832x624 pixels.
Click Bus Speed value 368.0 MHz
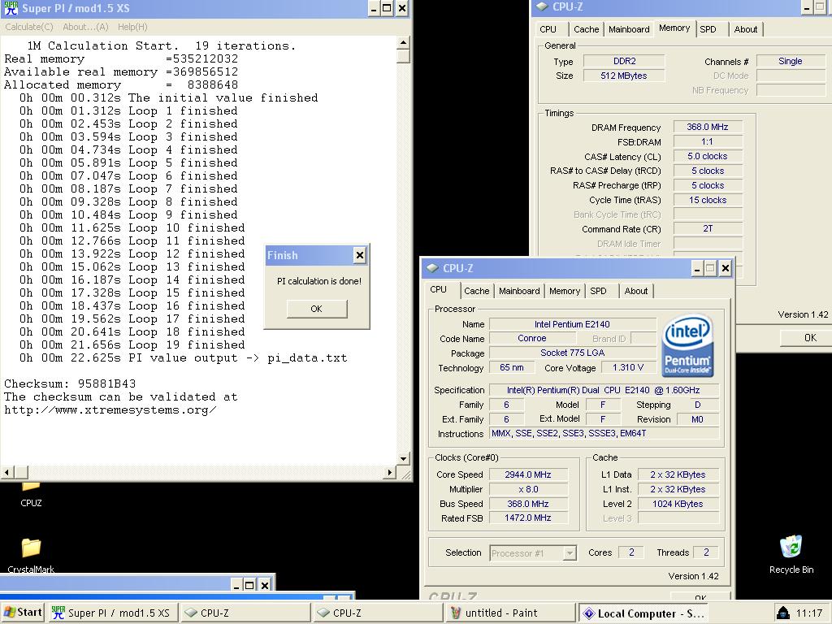point(528,504)
